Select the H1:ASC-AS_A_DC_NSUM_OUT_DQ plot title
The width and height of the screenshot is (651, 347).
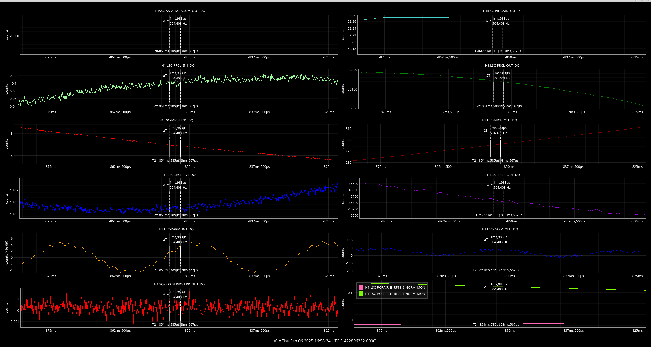tap(179, 11)
